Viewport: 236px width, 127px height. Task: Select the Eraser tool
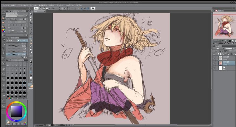(x=31, y=56)
